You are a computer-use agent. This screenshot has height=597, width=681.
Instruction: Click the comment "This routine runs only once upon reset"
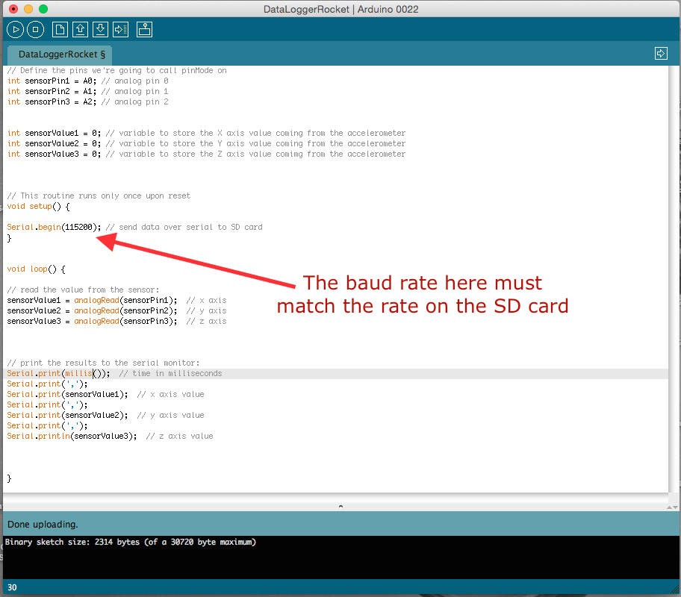pyautogui.click(x=99, y=196)
